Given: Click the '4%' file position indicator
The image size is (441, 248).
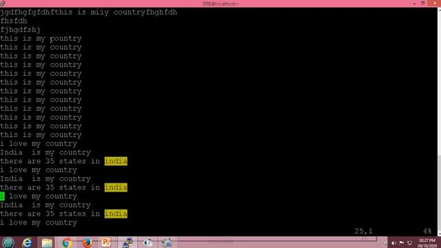Looking at the screenshot, I should tap(427, 231).
